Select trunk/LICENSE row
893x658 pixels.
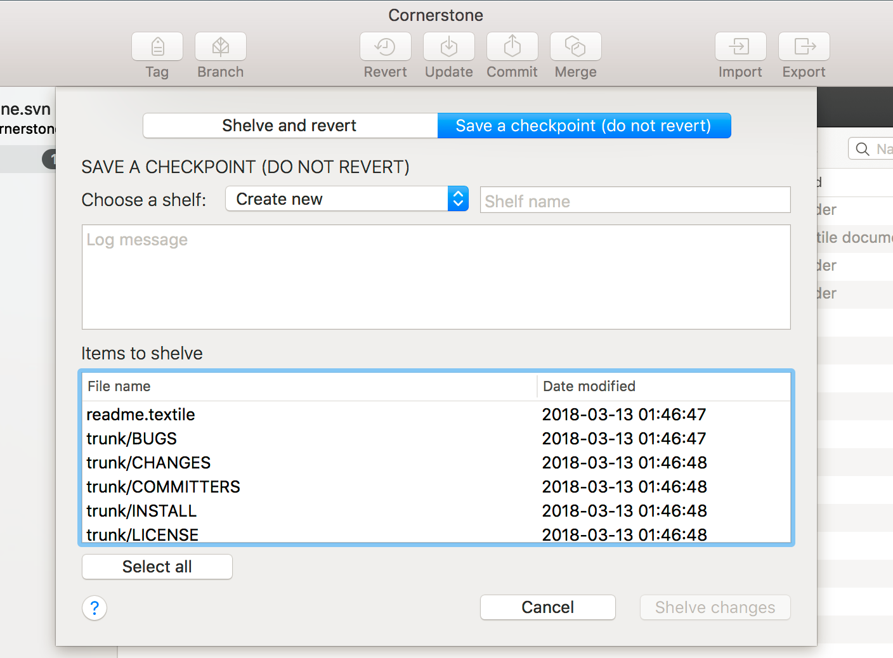pos(436,534)
